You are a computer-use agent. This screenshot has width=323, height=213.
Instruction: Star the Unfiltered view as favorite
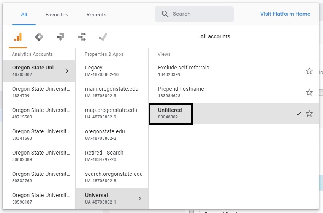coord(309,114)
